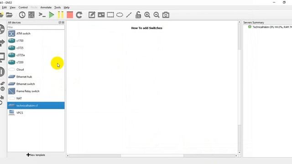
Task: Click workspace scroll right arrow
Action: pyautogui.click(x=236, y=156)
